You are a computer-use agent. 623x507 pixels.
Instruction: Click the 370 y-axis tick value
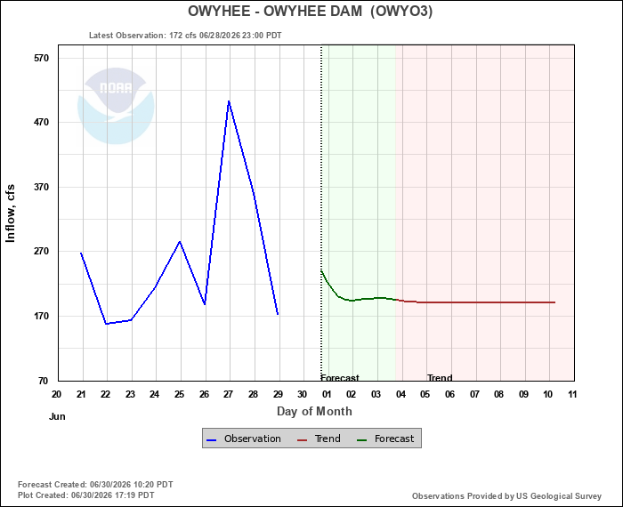click(x=41, y=187)
